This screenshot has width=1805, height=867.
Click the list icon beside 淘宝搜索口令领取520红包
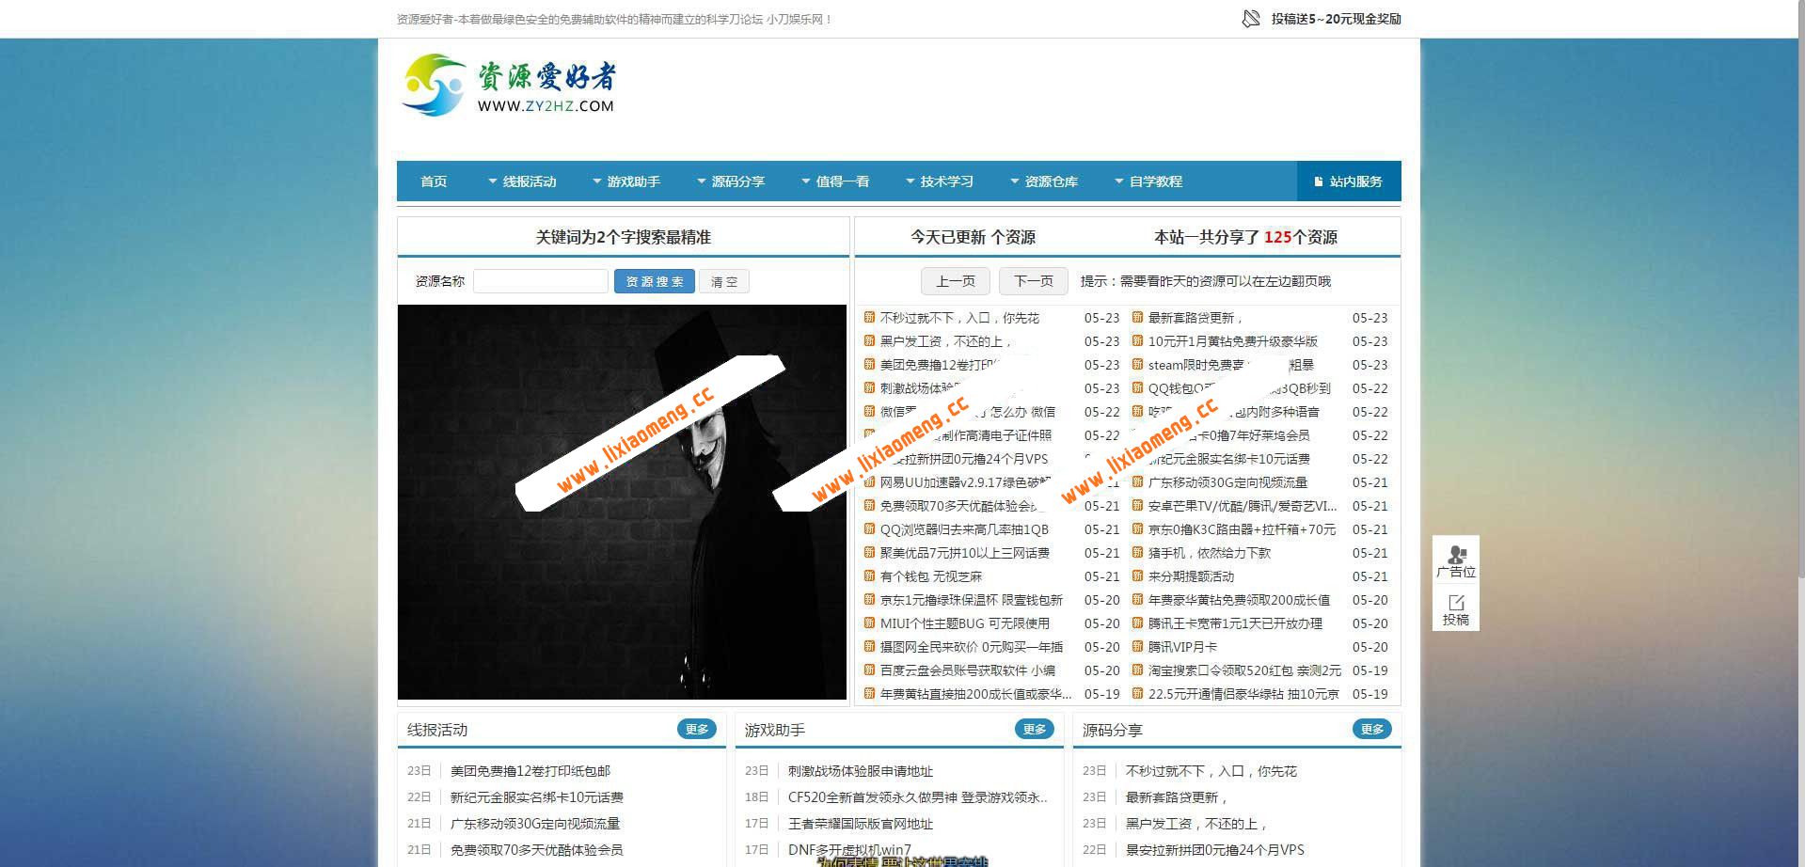coord(1137,670)
